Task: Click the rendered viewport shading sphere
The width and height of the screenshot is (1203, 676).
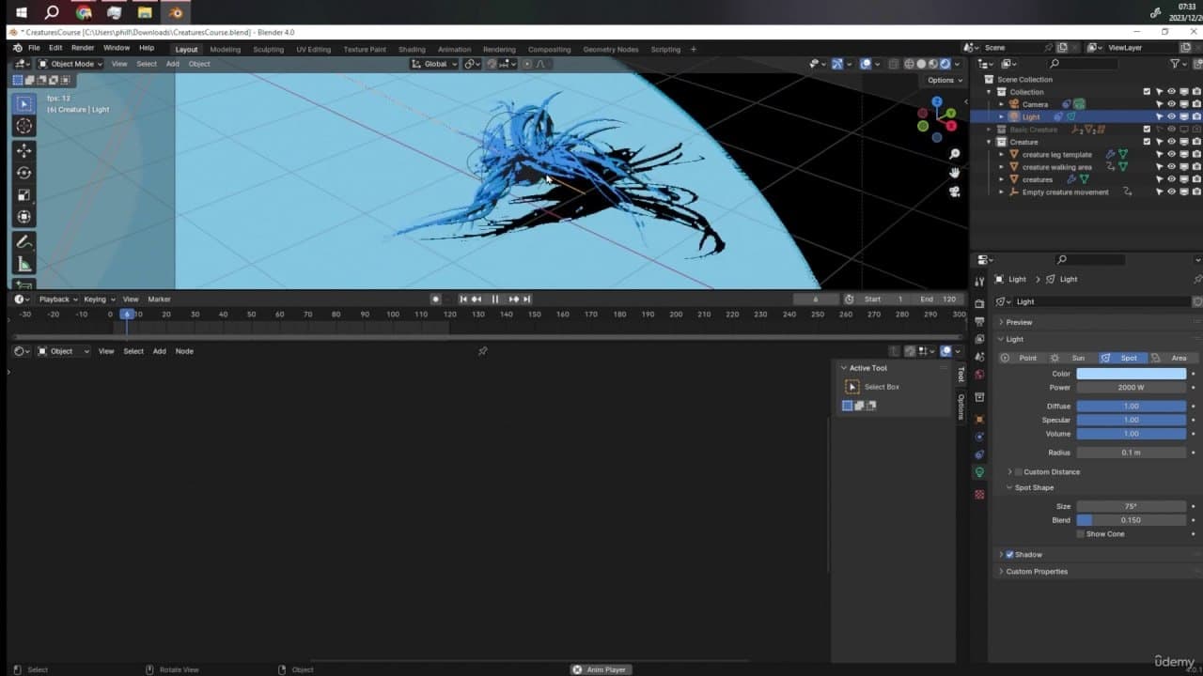Action: tap(945, 64)
